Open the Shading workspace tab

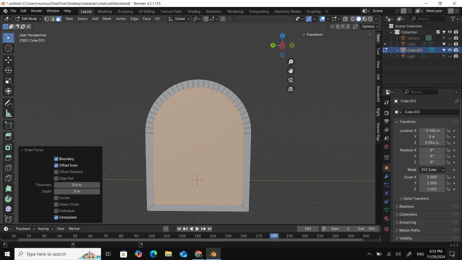click(x=194, y=12)
